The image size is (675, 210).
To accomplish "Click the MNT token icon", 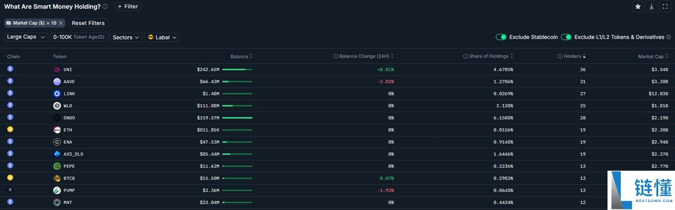I will pos(57,202).
